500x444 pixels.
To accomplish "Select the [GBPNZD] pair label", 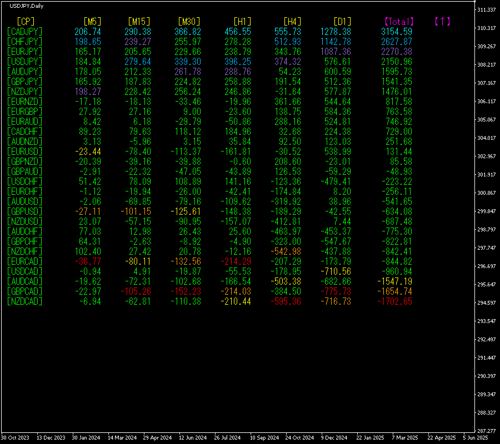I will click(24, 161).
